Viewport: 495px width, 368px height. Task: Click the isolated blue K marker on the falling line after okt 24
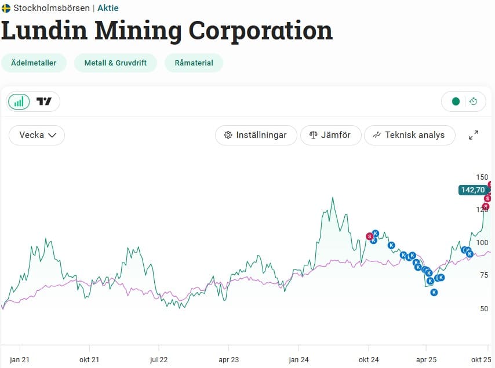[x=391, y=245]
